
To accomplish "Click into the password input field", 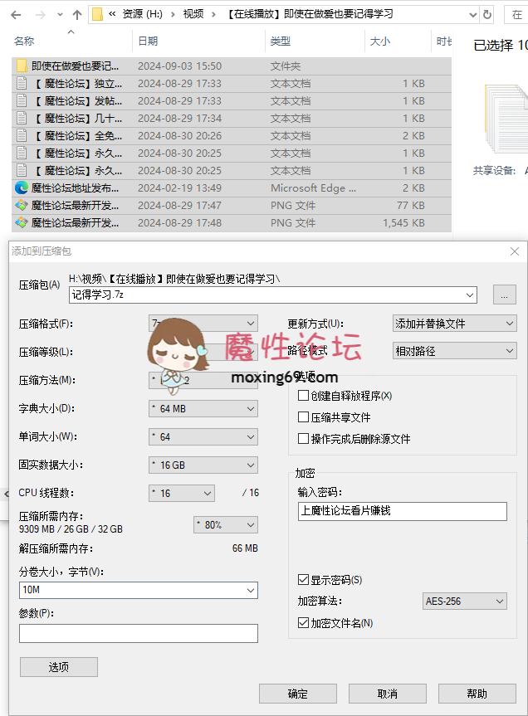I will [x=402, y=512].
